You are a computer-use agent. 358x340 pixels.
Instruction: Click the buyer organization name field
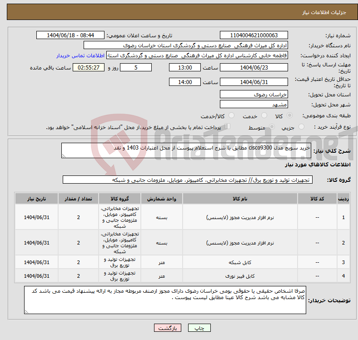coord(186,45)
